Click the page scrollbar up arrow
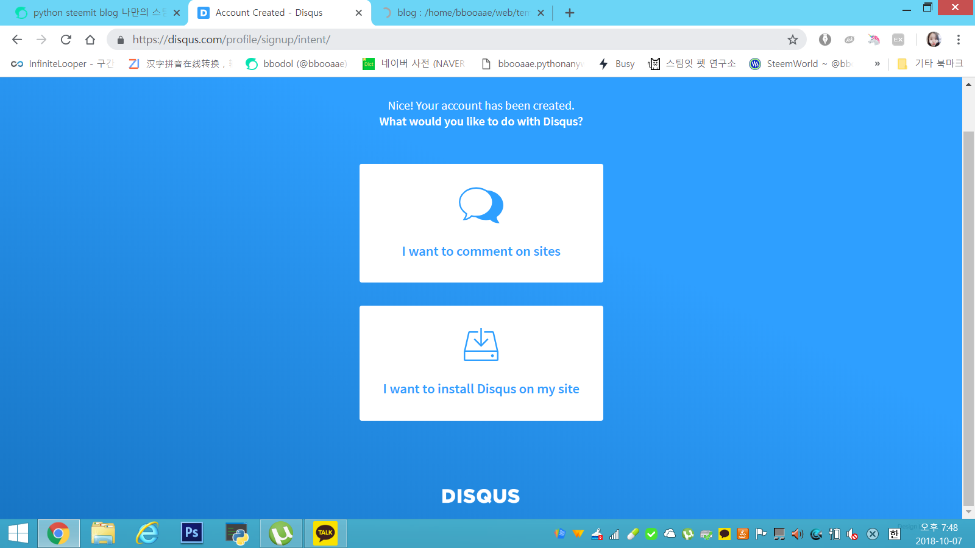 tap(968, 84)
